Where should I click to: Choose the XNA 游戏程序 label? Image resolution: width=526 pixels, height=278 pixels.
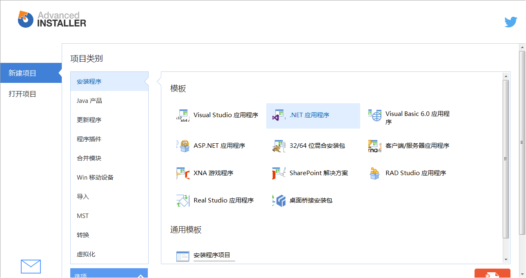pyautogui.click(x=214, y=173)
